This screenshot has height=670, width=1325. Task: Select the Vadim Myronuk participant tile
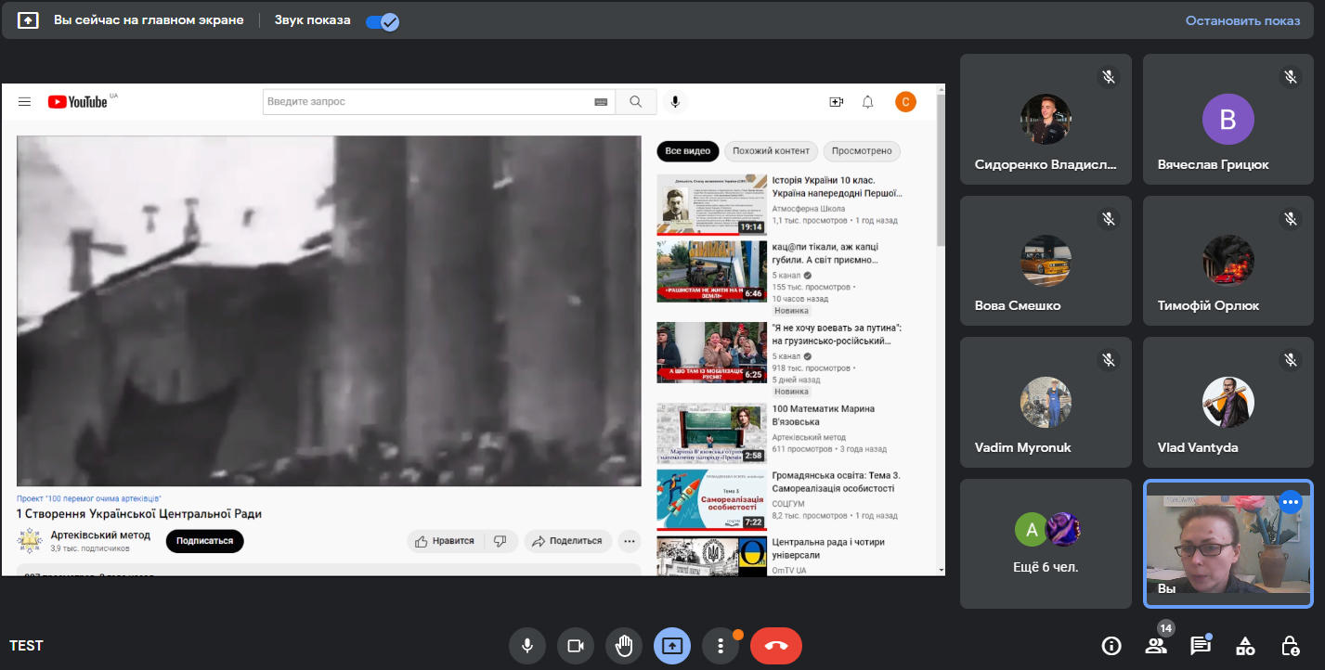pyautogui.click(x=1046, y=402)
